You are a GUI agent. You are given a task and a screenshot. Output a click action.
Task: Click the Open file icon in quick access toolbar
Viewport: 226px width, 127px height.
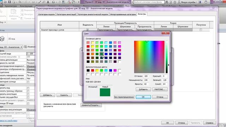[x=5, y=2]
